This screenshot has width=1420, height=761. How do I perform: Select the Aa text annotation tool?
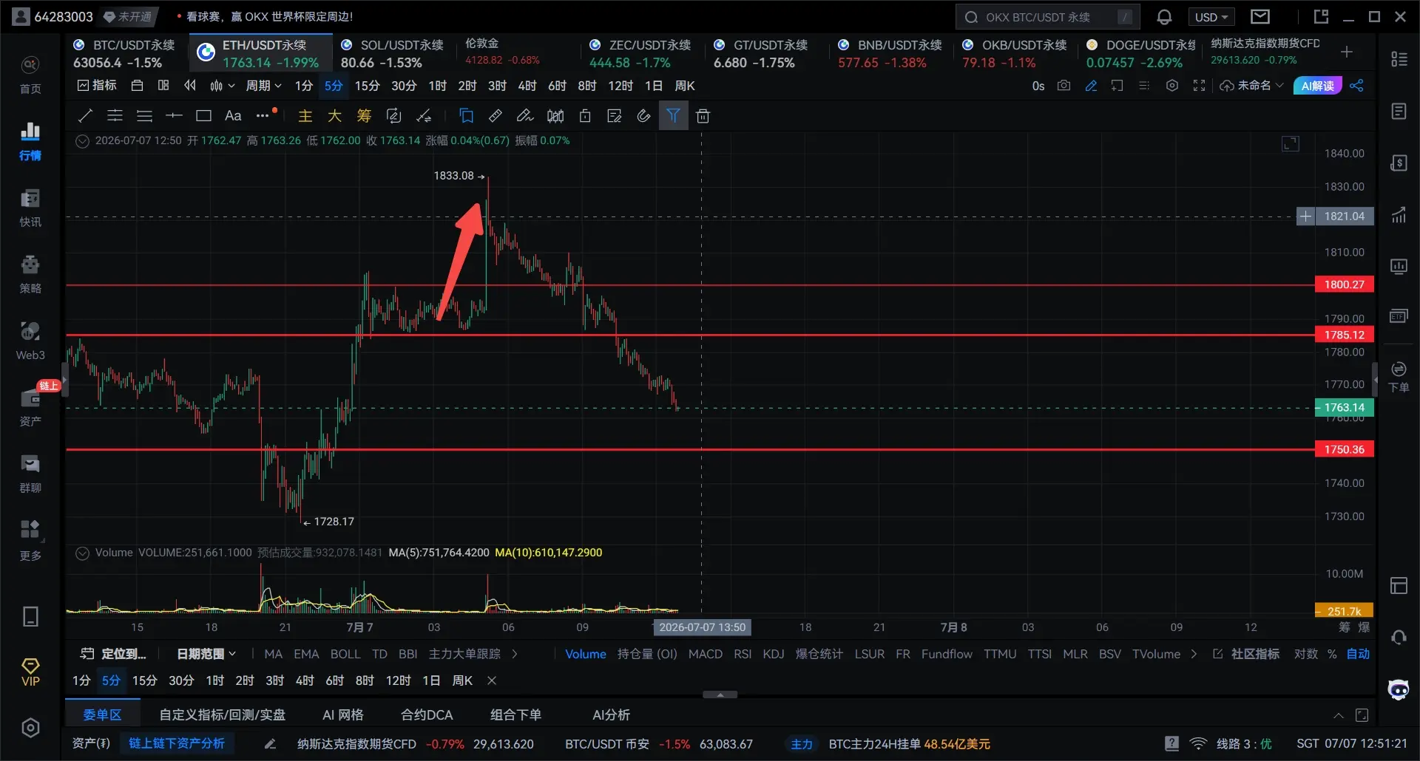[x=233, y=115]
